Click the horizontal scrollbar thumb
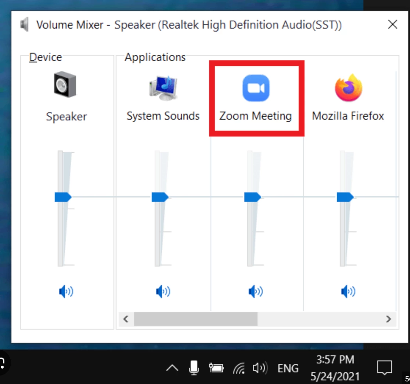The height and width of the screenshot is (384, 410). tap(195, 319)
